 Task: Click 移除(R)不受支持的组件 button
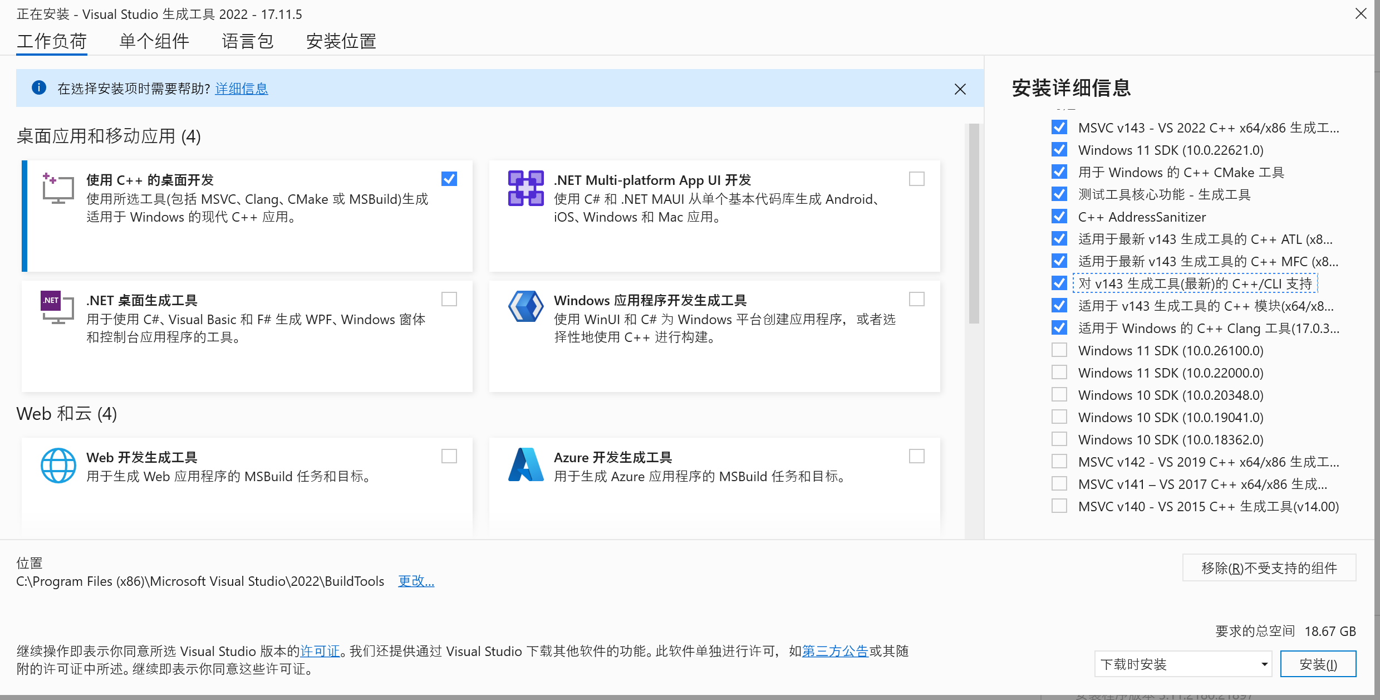tap(1269, 567)
